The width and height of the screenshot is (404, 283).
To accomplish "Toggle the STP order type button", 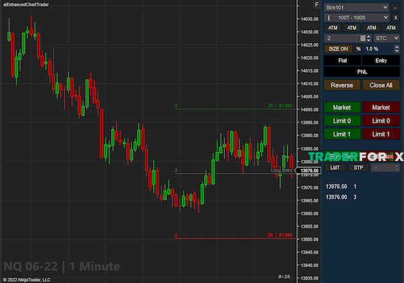I will click(358, 168).
